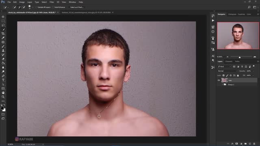Viewport: 260px width, 146px height.
Task: Select the Paint Bucket tool
Action: [x=3, y=63]
